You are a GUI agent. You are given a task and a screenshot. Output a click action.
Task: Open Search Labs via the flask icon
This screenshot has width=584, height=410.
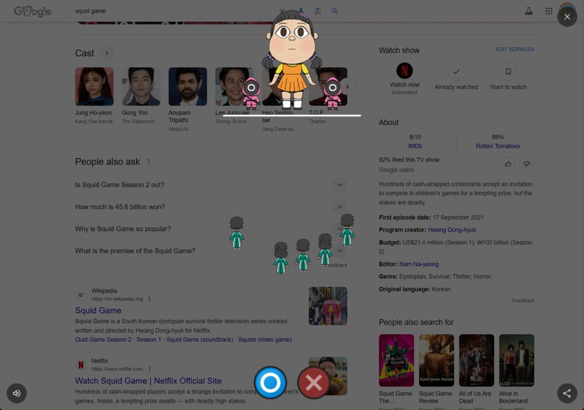coord(529,10)
